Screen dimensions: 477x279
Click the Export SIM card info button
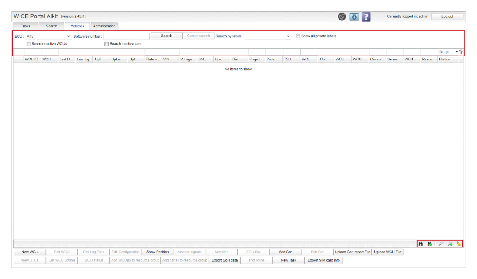323,260
